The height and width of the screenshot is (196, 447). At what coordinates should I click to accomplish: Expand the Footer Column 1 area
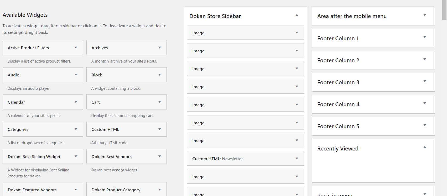(424, 37)
